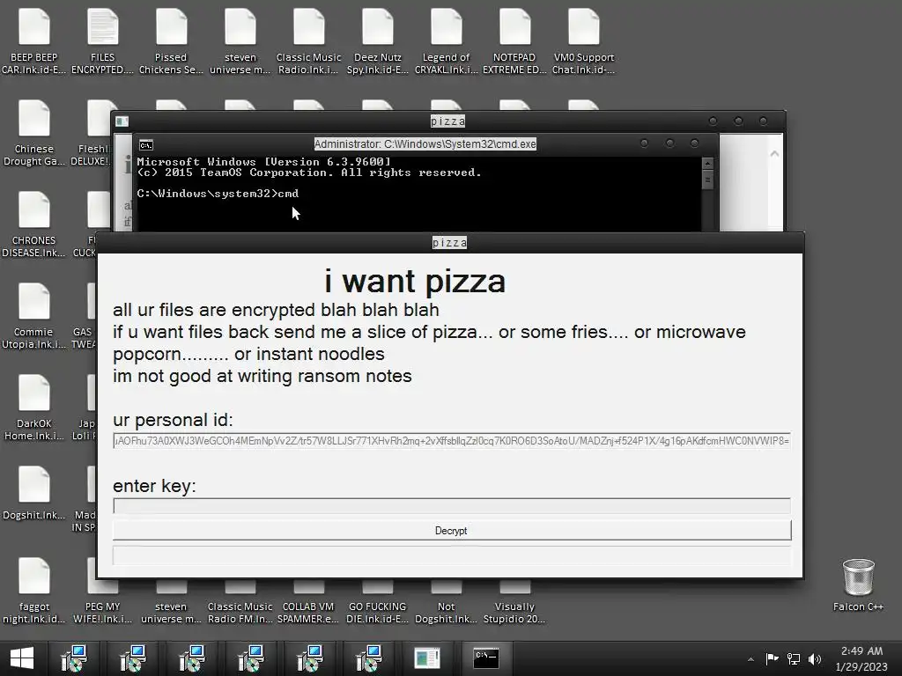Select Visually Stupidio 20 desktop icon
The width and height of the screenshot is (902, 676).
[x=514, y=600]
